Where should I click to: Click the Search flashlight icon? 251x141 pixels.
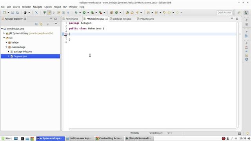coord(137,13)
